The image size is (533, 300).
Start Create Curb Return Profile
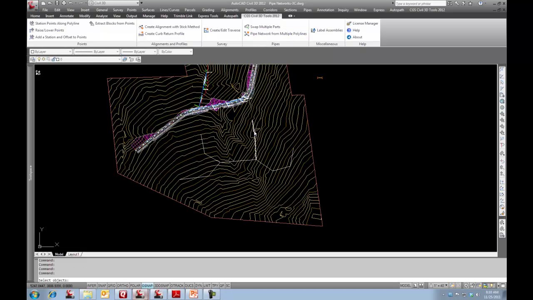(x=161, y=34)
